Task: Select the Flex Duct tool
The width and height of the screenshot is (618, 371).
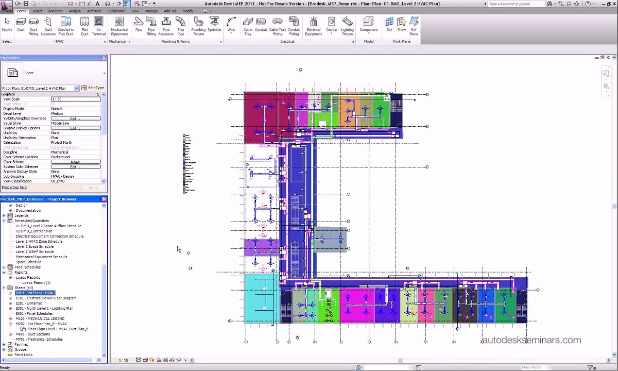Action: click(x=84, y=26)
